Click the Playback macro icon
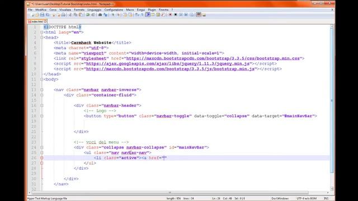Screen dimensions: 358x201 point(181,15)
